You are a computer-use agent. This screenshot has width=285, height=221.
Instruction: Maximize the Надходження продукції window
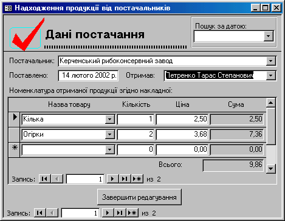pos(266,8)
